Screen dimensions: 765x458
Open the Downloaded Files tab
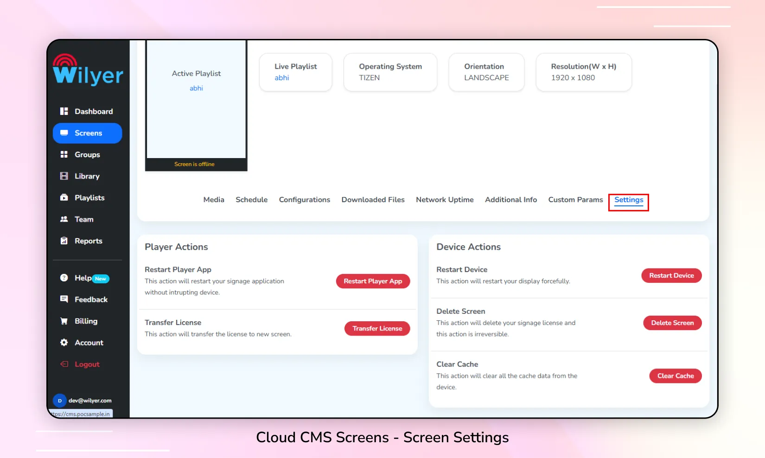(x=373, y=199)
